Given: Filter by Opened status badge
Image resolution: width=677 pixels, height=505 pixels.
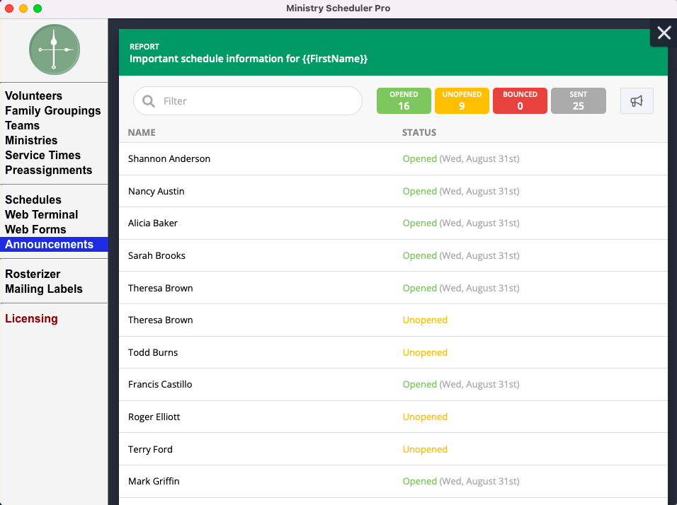Looking at the screenshot, I should (x=404, y=100).
